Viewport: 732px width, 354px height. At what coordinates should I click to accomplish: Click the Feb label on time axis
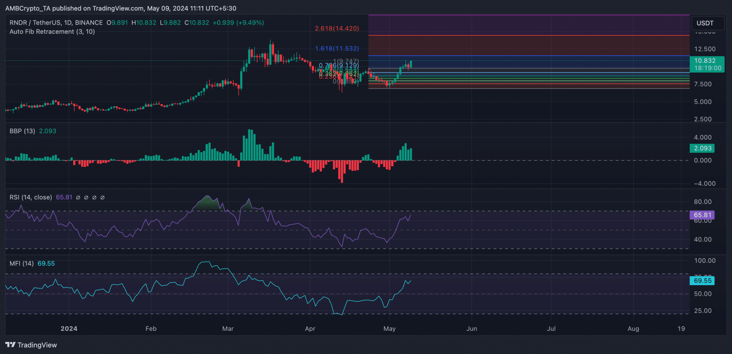(x=151, y=329)
